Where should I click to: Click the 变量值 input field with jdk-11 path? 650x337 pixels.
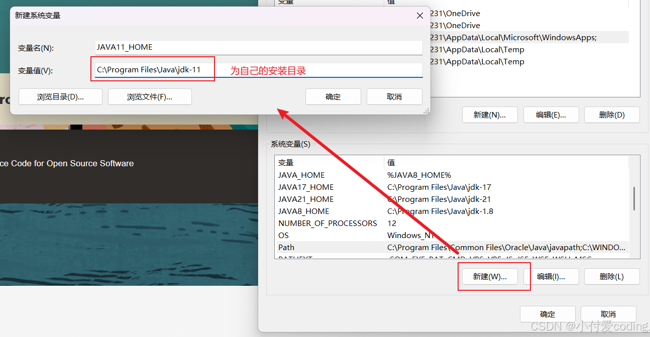click(259, 70)
